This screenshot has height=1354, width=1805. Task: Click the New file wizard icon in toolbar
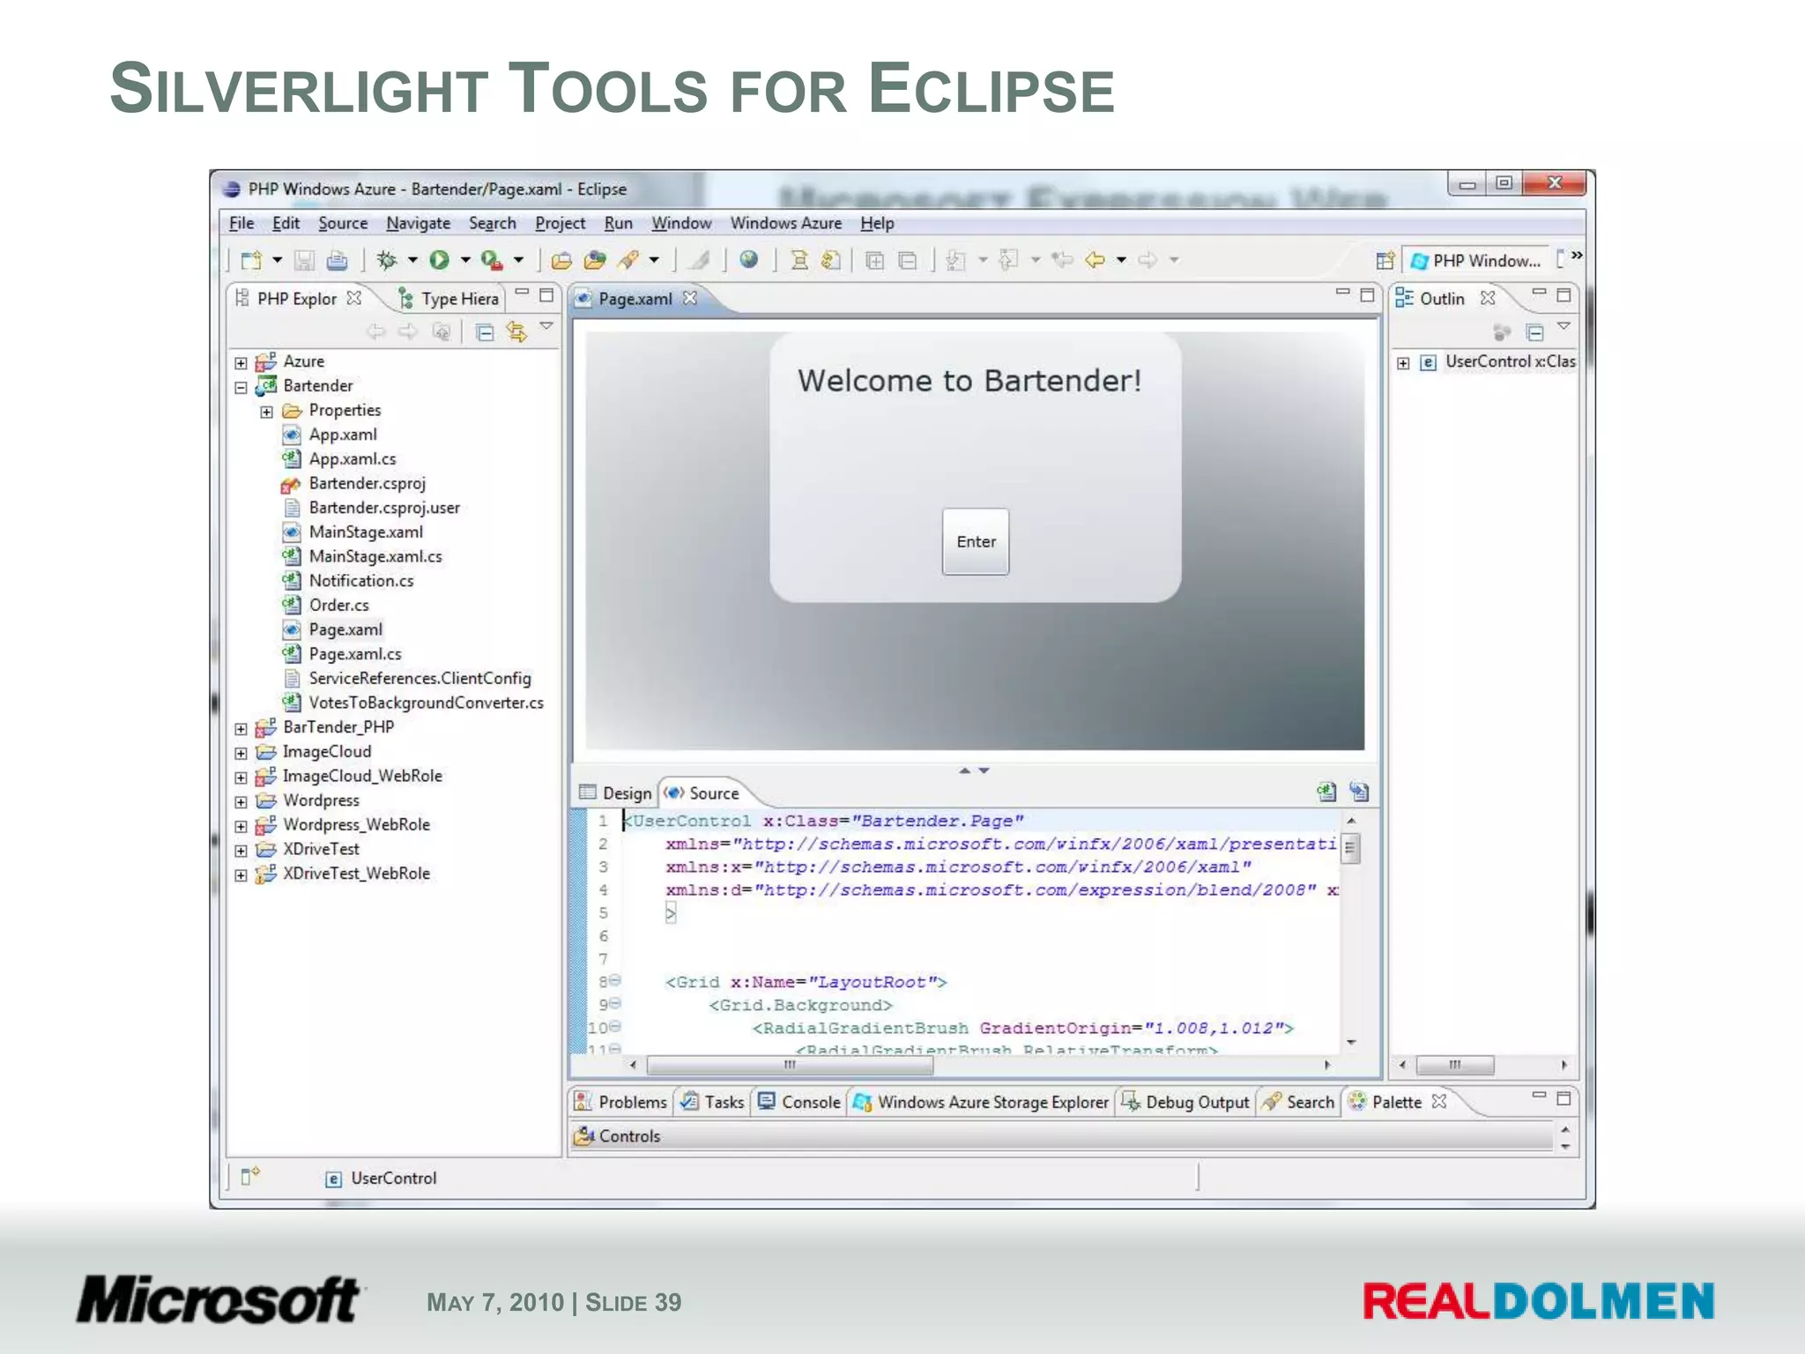click(x=252, y=260)
